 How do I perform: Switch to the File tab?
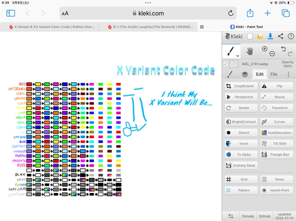[x=274, y=74]
